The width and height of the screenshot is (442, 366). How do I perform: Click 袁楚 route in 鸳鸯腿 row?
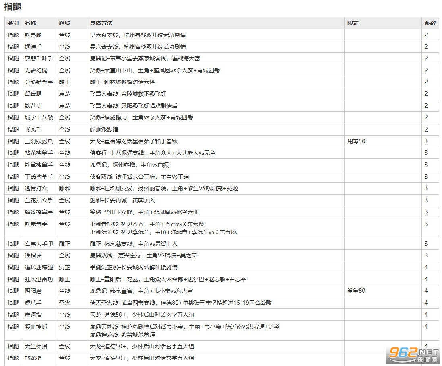pyautogui.click(x=64, y=94)
